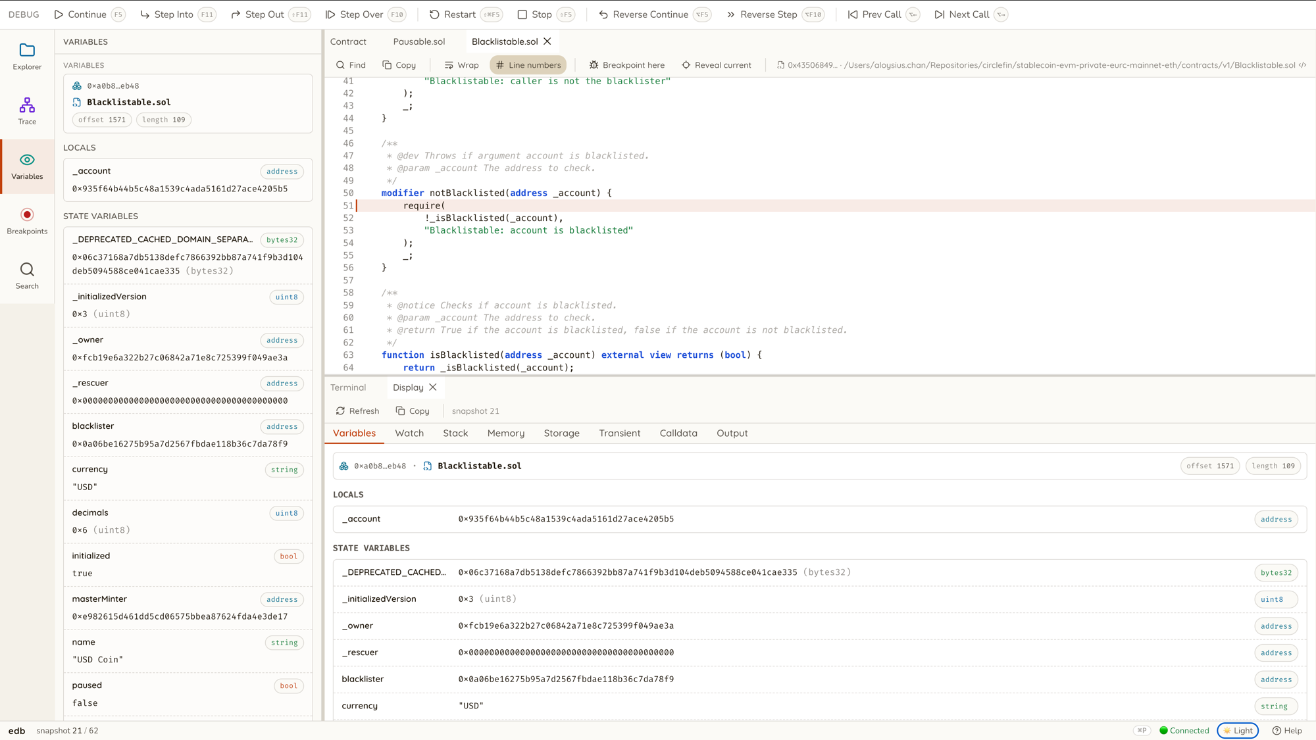1316x740 pixels.
Task: Toggle Light theme in status bar
Action: (1238, 731)
